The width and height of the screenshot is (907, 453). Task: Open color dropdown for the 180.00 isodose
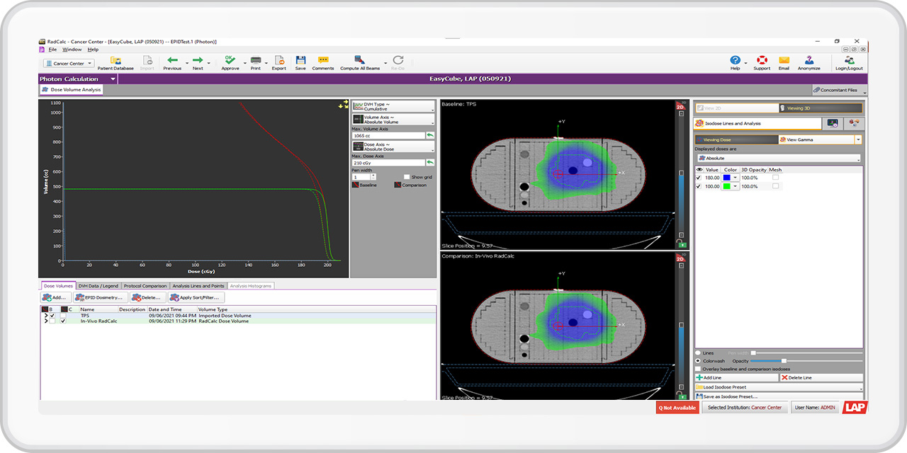tap(735, 178)
